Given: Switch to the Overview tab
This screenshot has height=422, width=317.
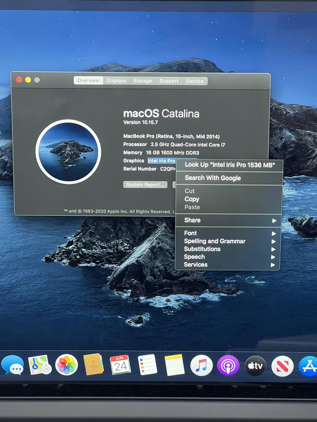Looking at the screenshot, I should point(88,80).
